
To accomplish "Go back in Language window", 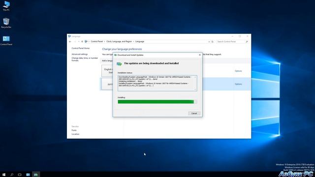I will [x=70, y=41].
